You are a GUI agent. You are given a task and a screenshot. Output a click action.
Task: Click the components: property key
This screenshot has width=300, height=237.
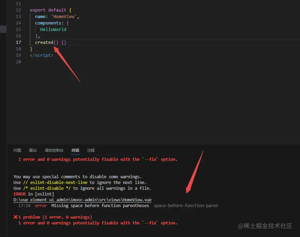point(49,23)
